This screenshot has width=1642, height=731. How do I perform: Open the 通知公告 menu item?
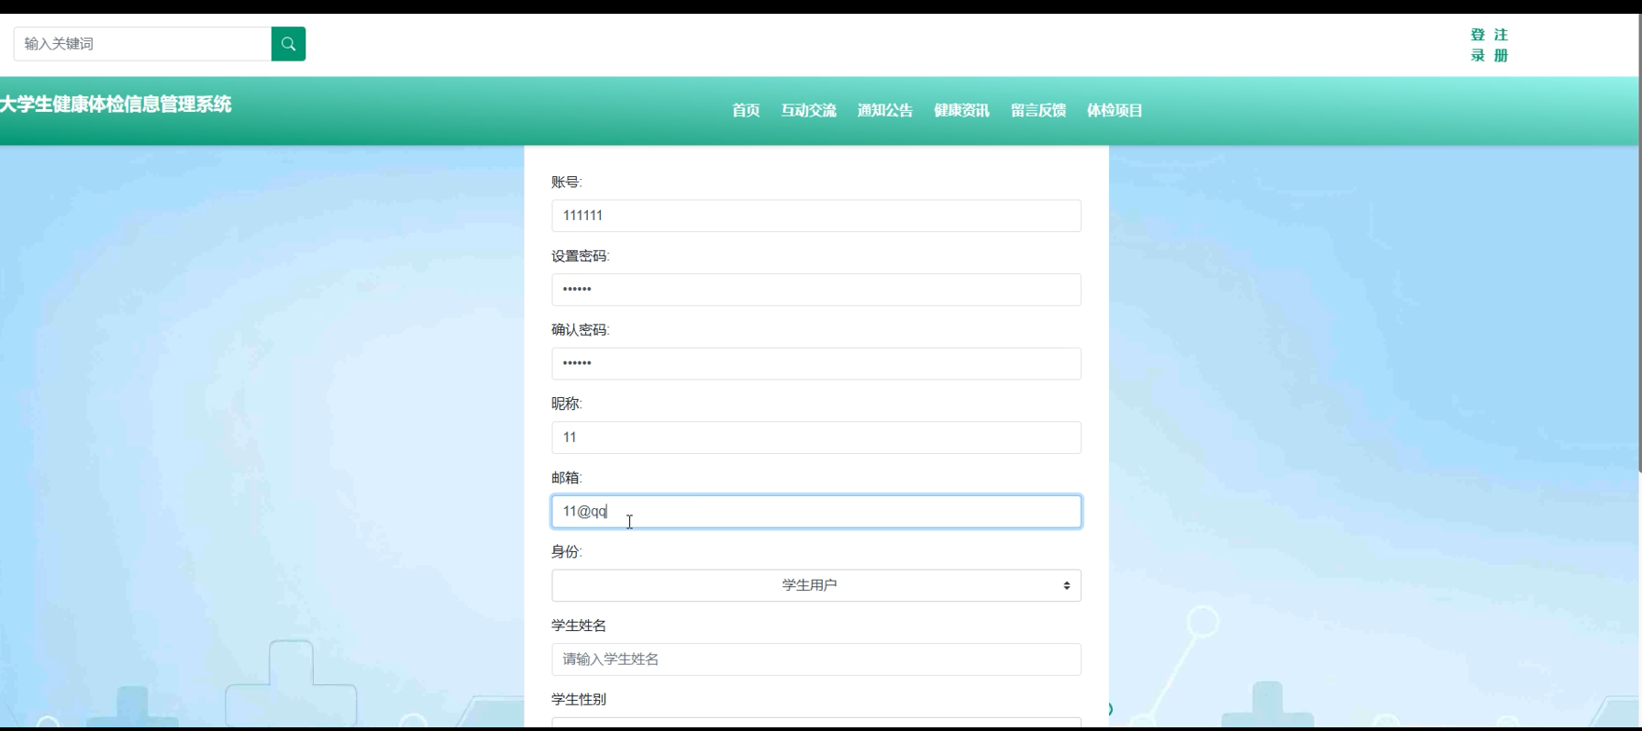click(885, 110)
